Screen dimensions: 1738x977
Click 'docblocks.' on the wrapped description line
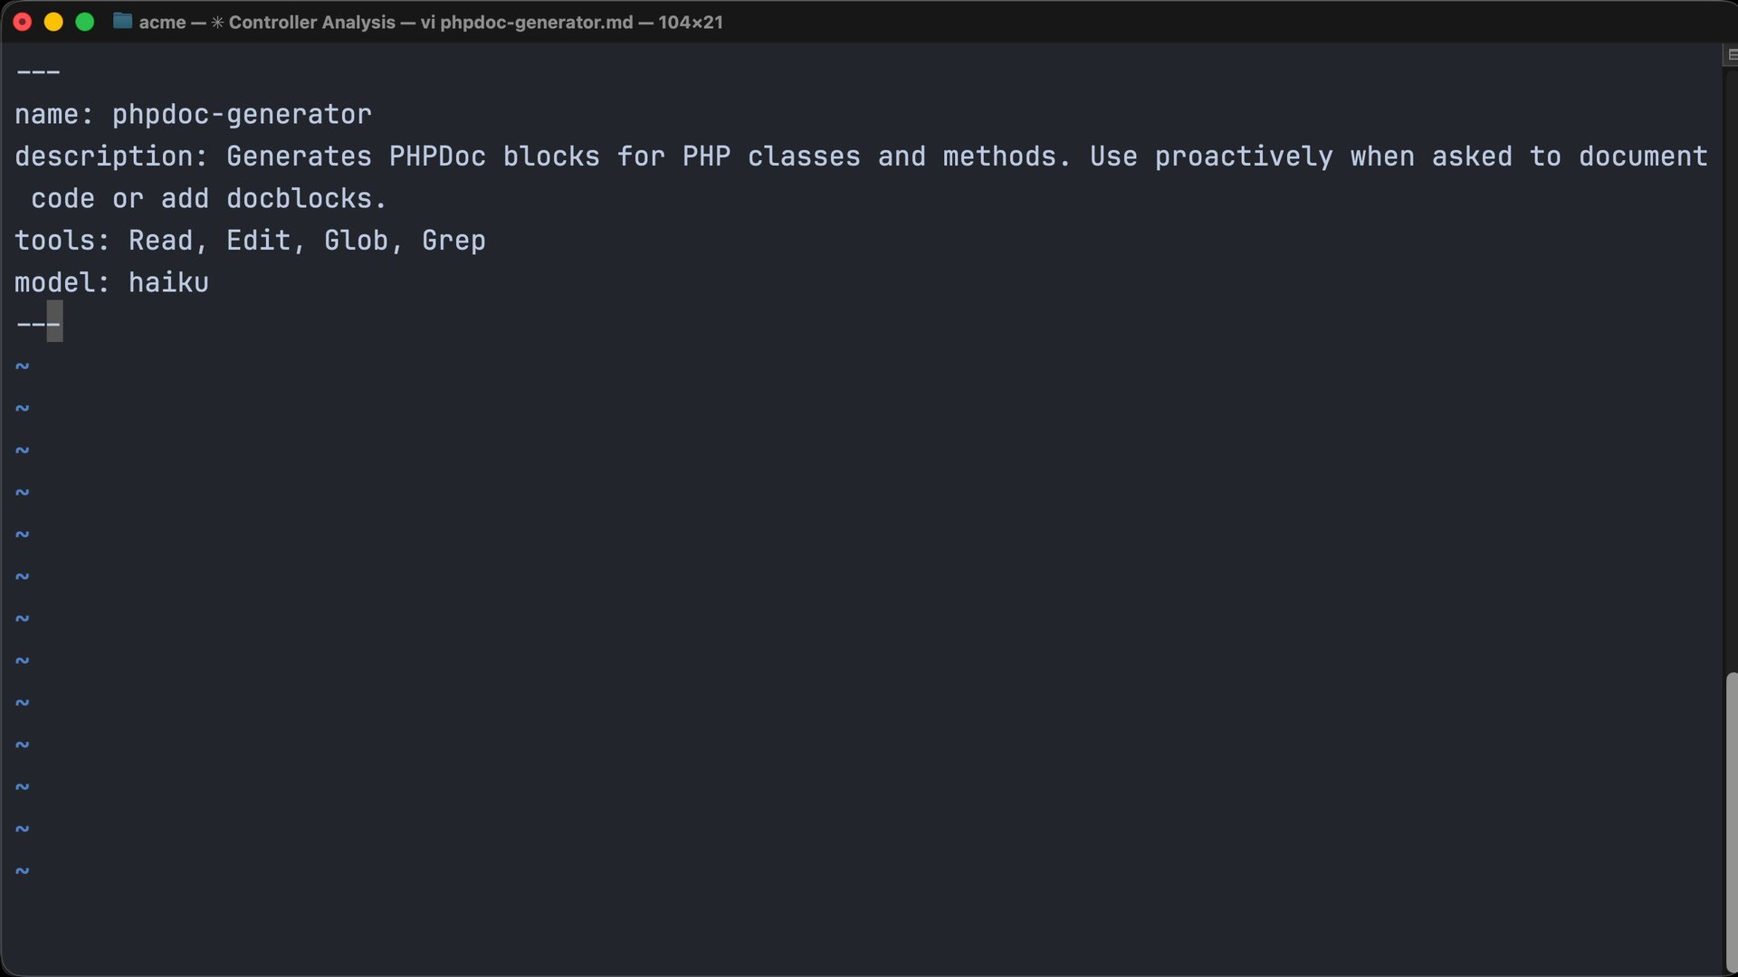[306, 199]
